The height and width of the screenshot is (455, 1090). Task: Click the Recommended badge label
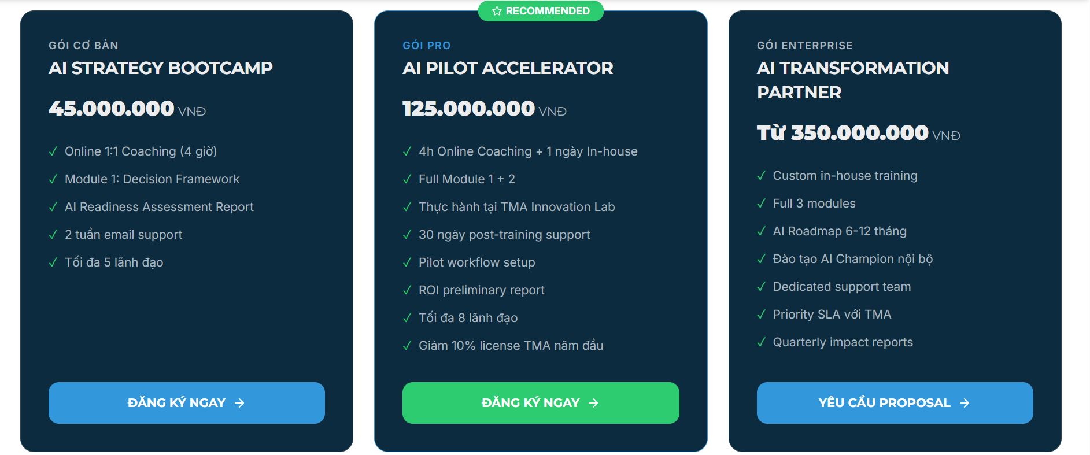pyautogui.click(x=547, y=11)
